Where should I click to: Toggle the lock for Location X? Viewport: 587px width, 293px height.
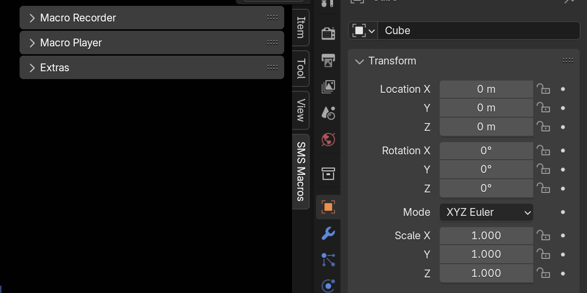coord(543,89)
